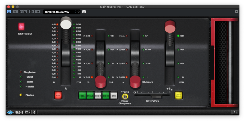Click the max. high-frequency LED
Image resolution: width=245 pixels, height=122 pixels.
click(x=127, y=36)
